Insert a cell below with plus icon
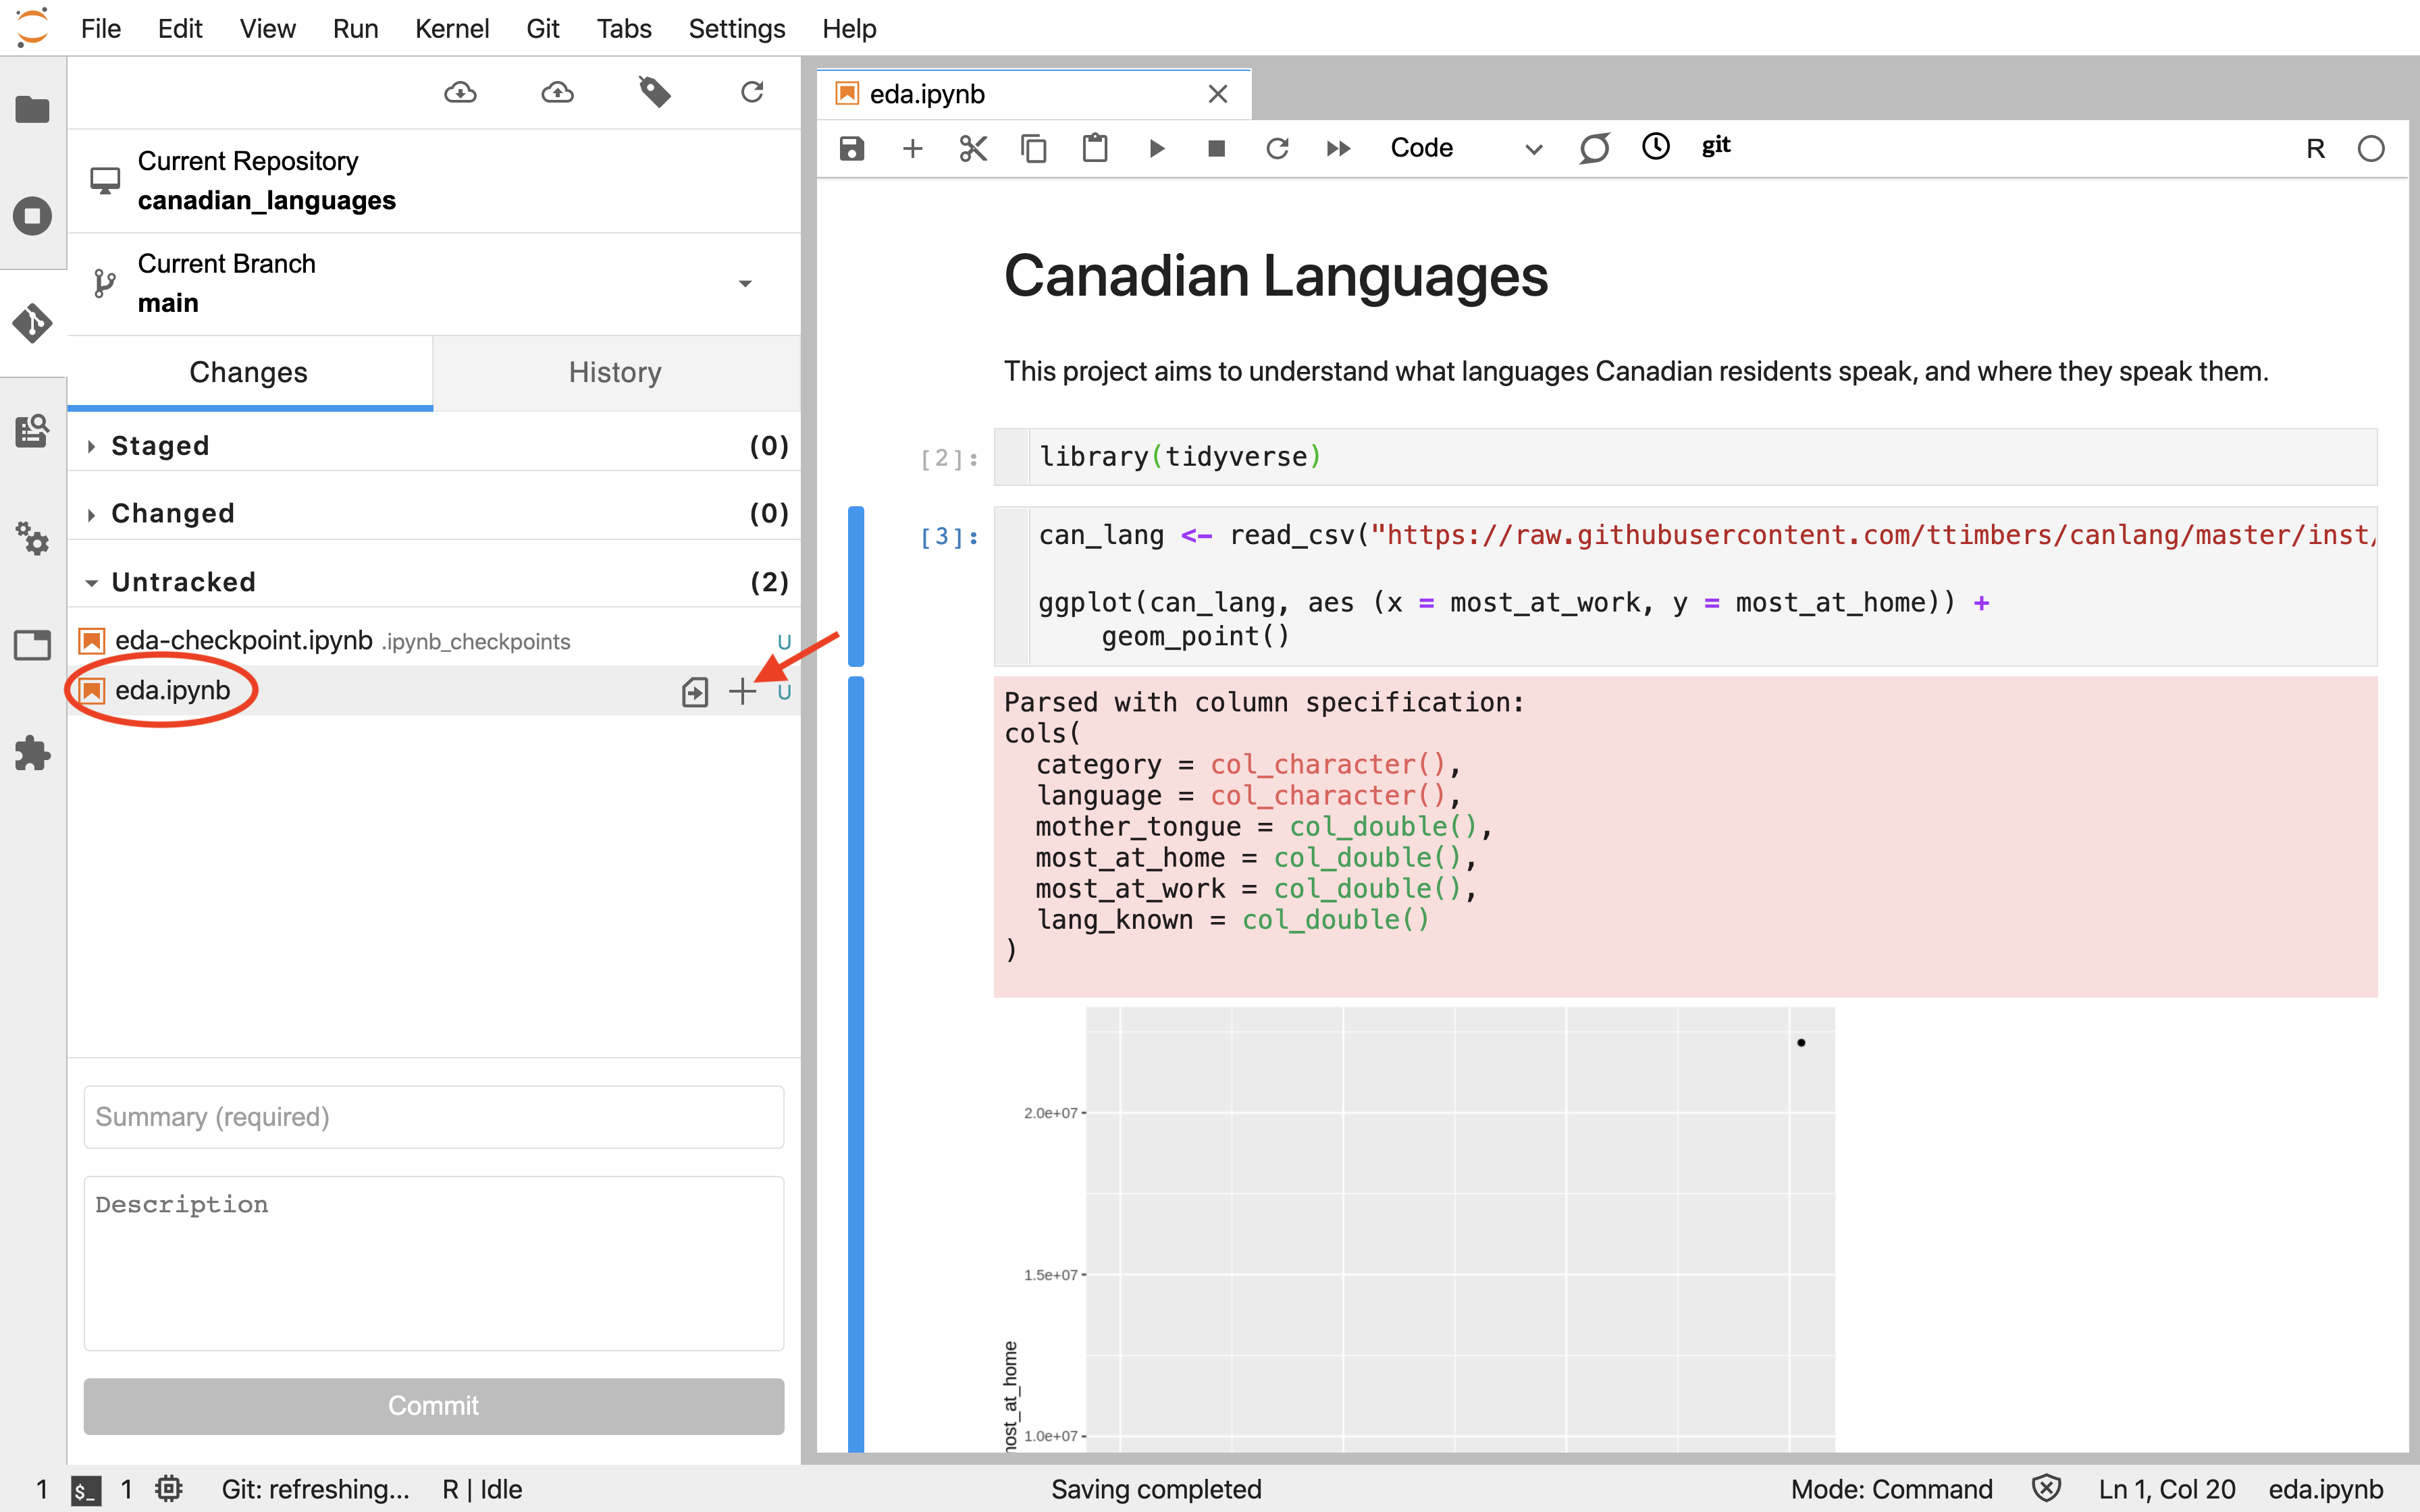Viewport: 2420px width, 1512px height. (912, 149)
